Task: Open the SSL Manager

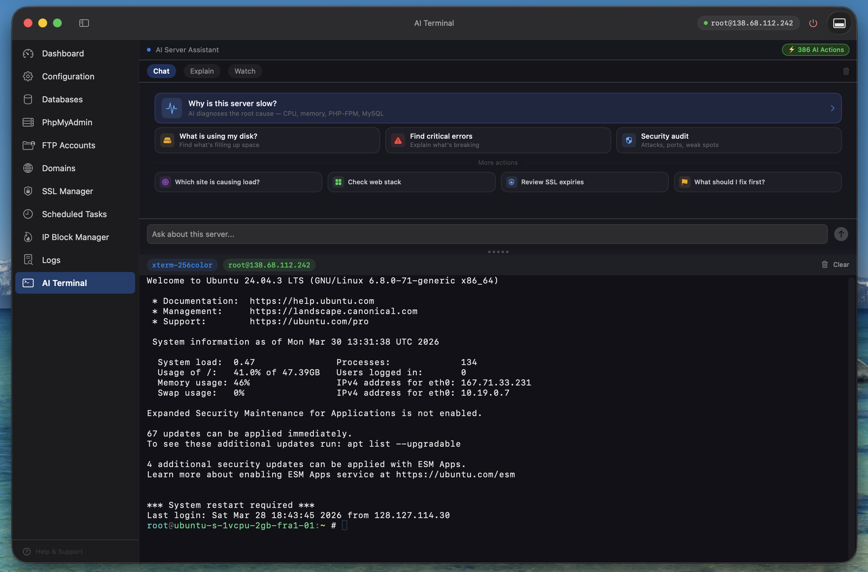Action: 67,191
